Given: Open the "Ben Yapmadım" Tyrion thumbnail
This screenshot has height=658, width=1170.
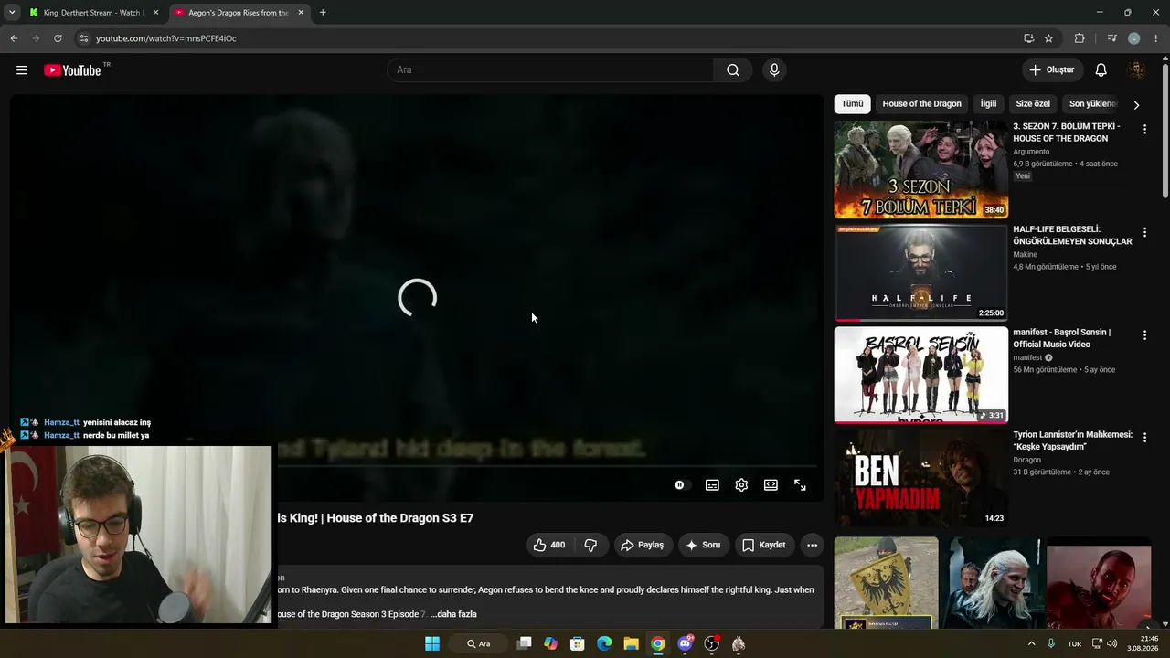Looking at the screenshot, I should point(920,478).
